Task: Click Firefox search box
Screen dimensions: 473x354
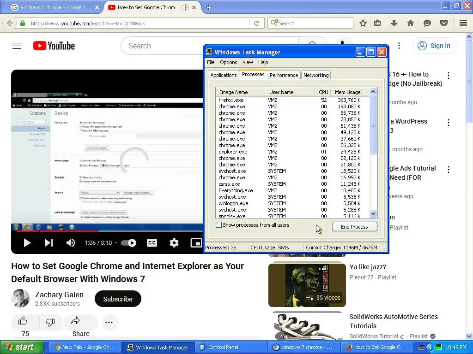Action: click(310, 23)
